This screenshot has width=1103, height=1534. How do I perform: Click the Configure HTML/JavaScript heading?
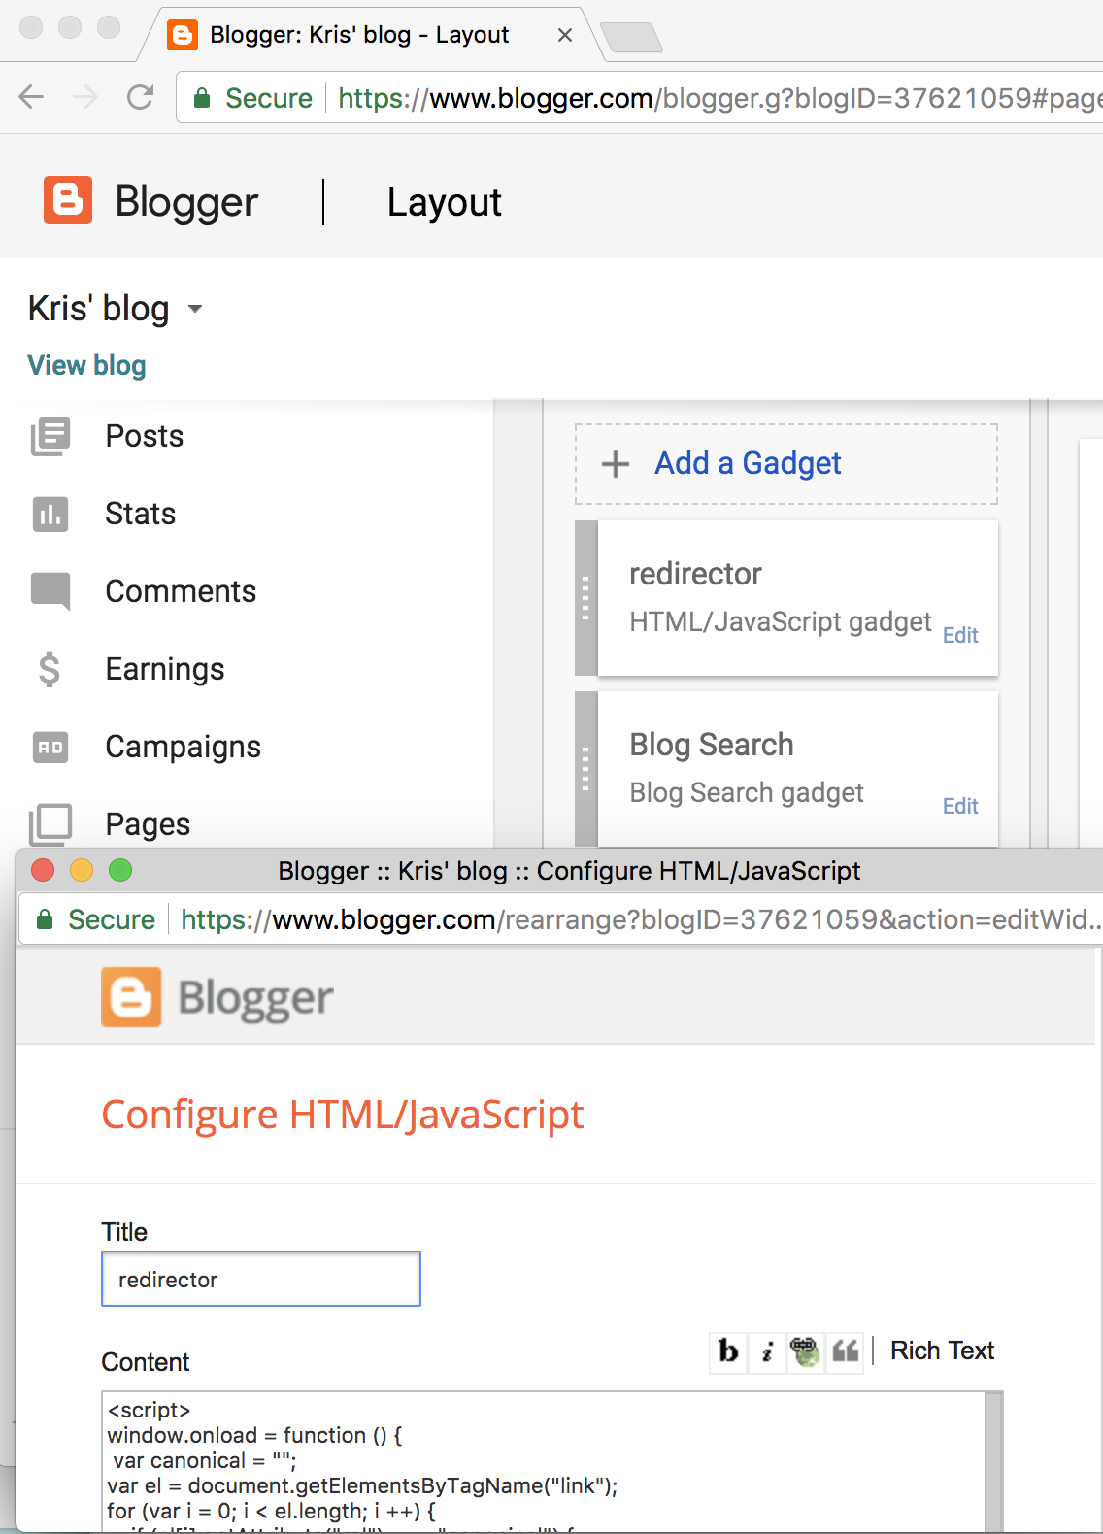[343, 1115]
